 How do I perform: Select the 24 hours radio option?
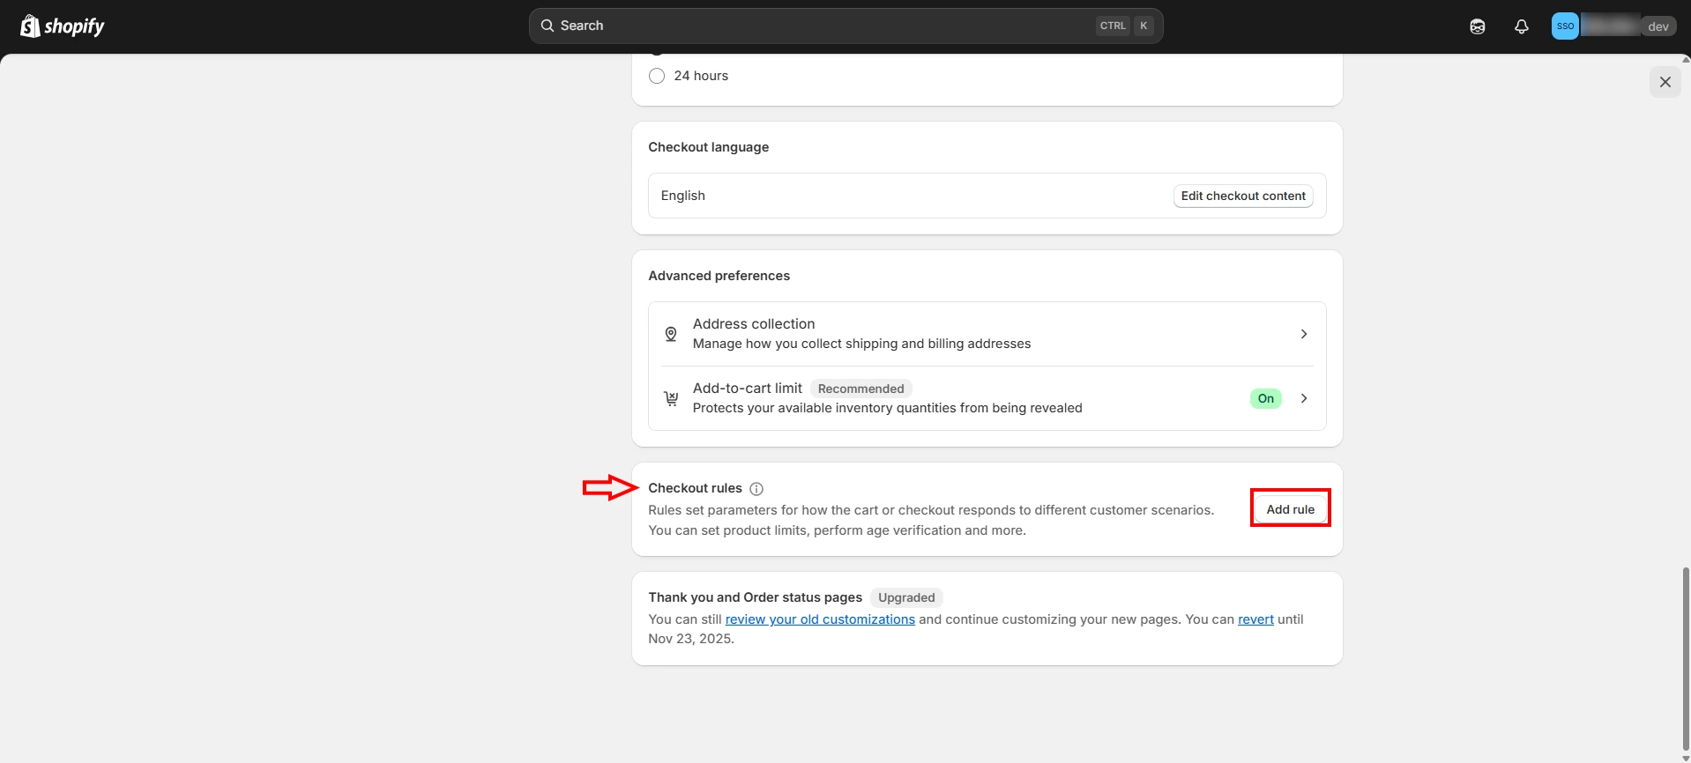(x=657, y=76)
